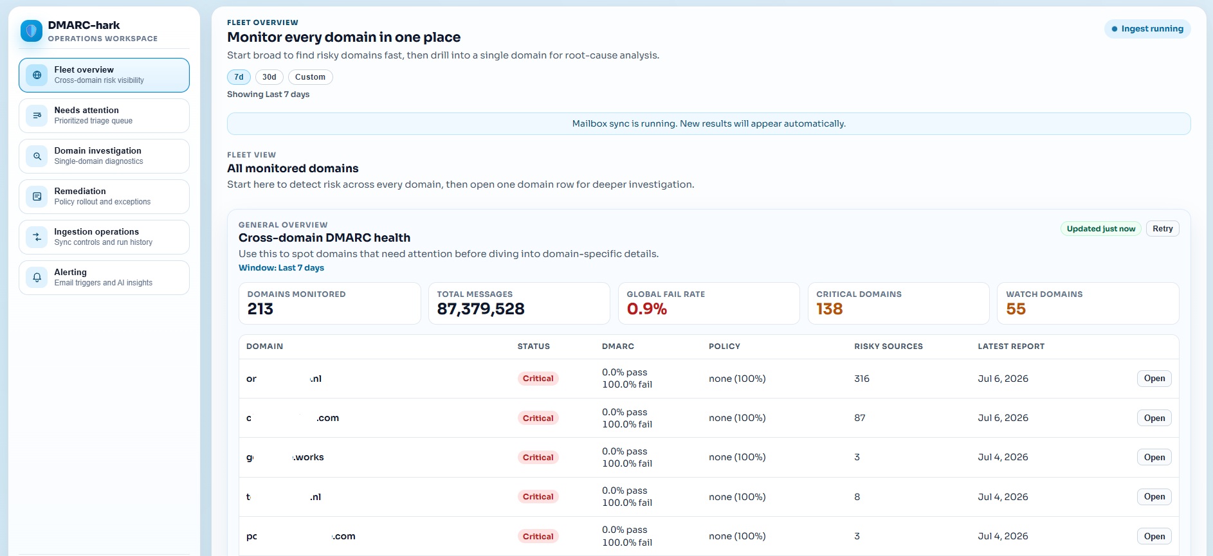Click Critical badge in the .works row
The height and width of the screenshot is (556, 1213).
[538, 458]
